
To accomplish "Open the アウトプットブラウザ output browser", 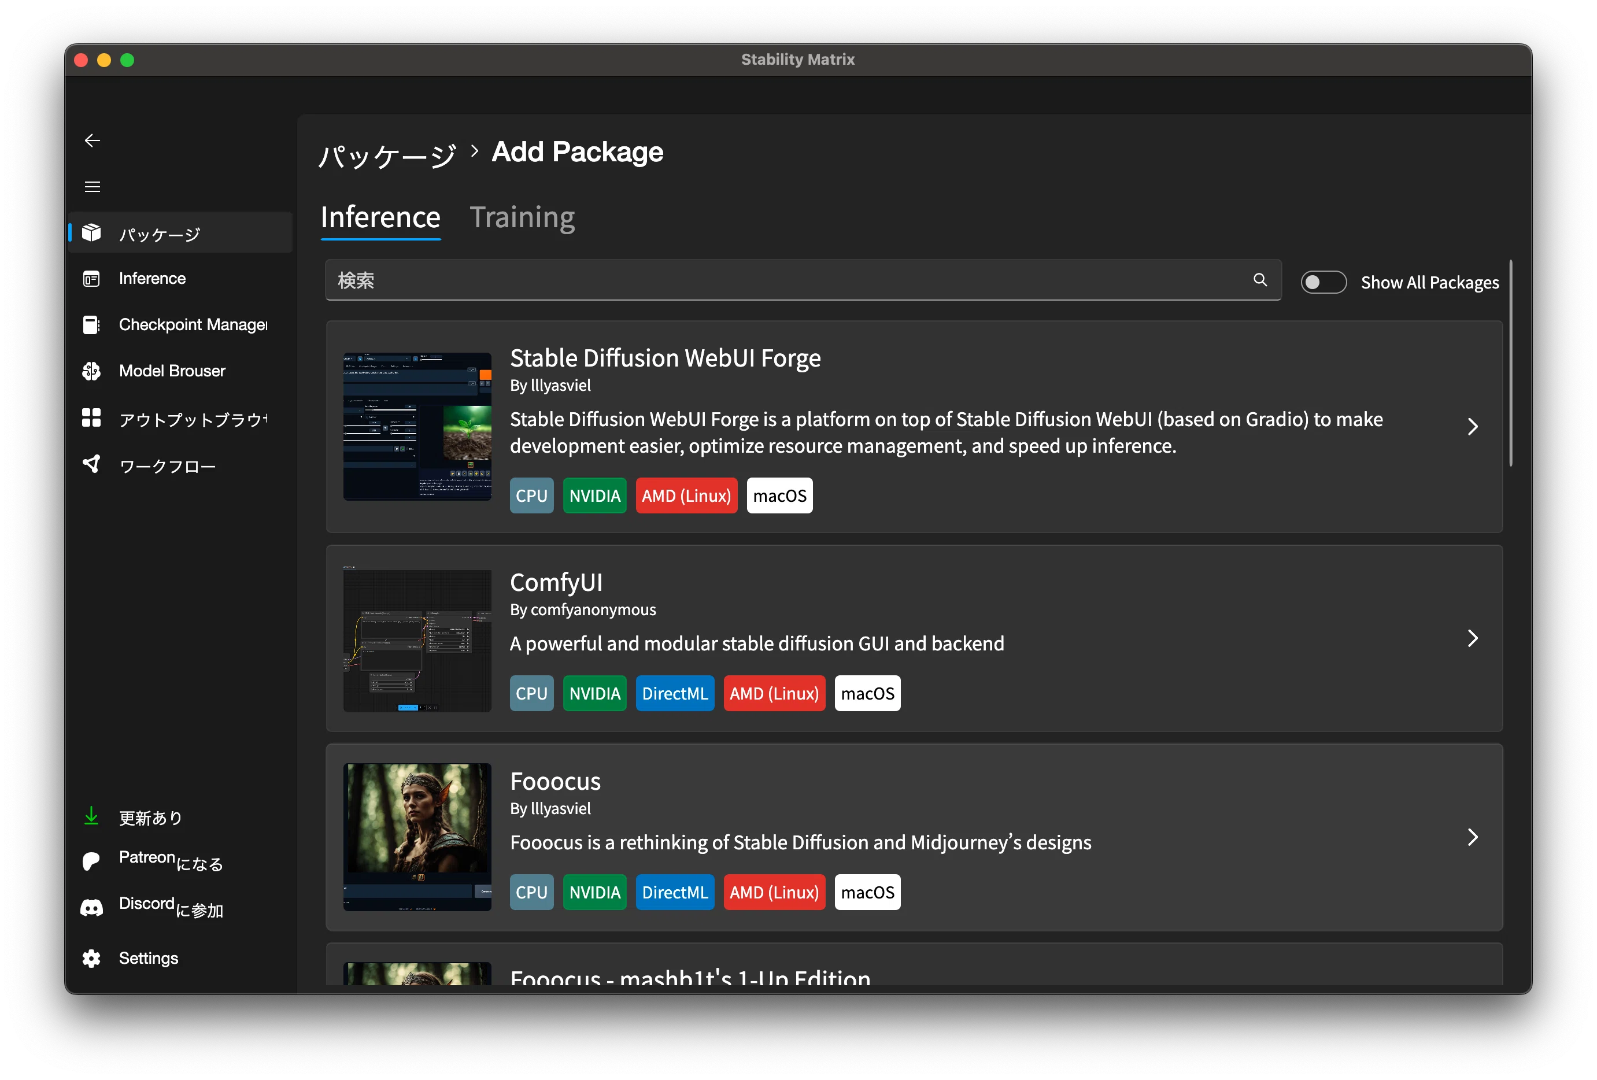I will [181, 419].
